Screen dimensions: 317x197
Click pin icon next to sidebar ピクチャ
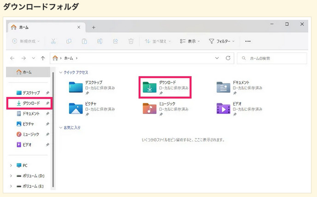(x=47, y=124)
